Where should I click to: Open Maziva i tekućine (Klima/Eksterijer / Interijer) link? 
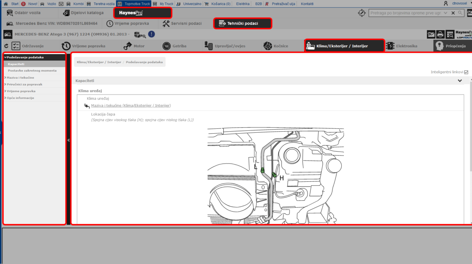pyautogui.click(x=131, y=105)
